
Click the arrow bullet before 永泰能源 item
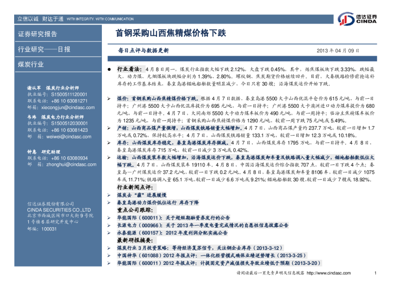click(109, 233)
